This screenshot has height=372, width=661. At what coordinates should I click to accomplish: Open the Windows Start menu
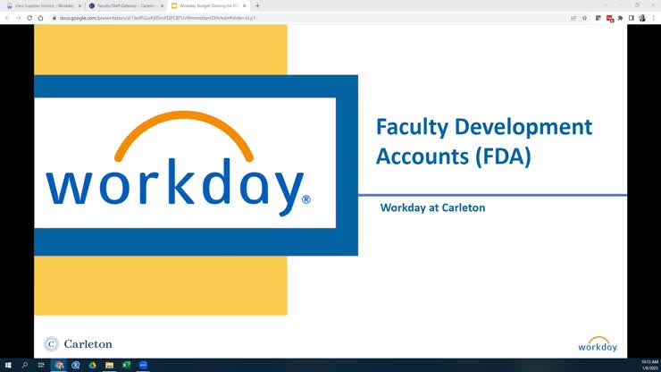point(8,365)
